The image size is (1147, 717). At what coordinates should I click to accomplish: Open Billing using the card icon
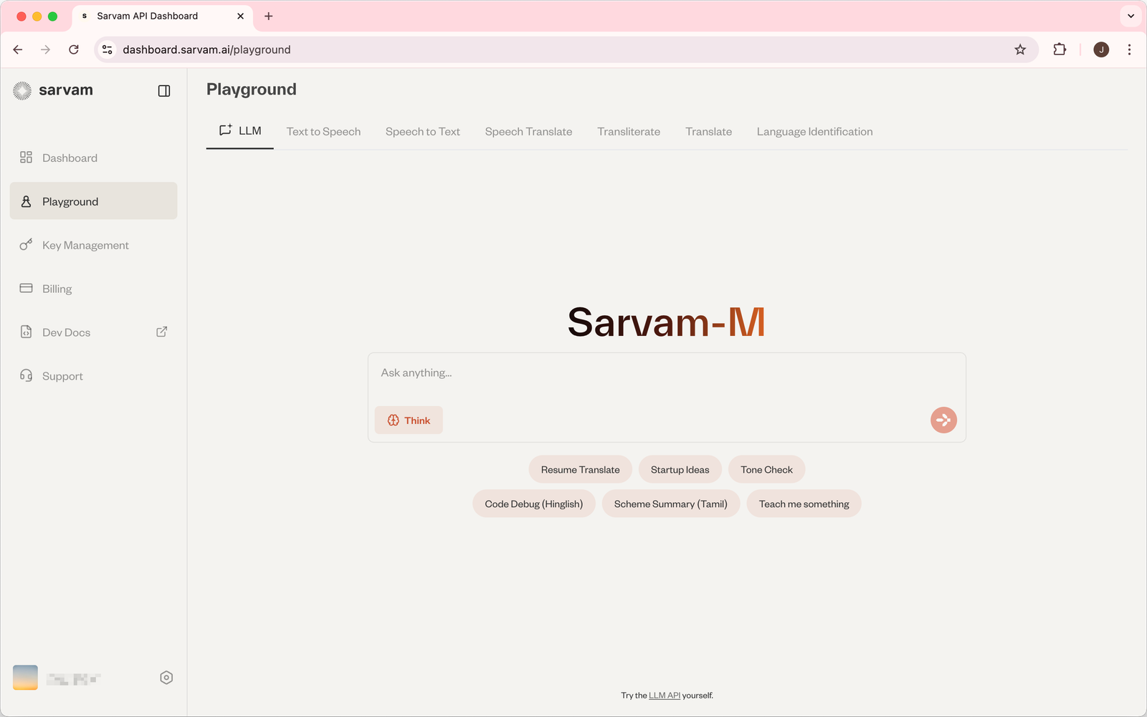26,288
